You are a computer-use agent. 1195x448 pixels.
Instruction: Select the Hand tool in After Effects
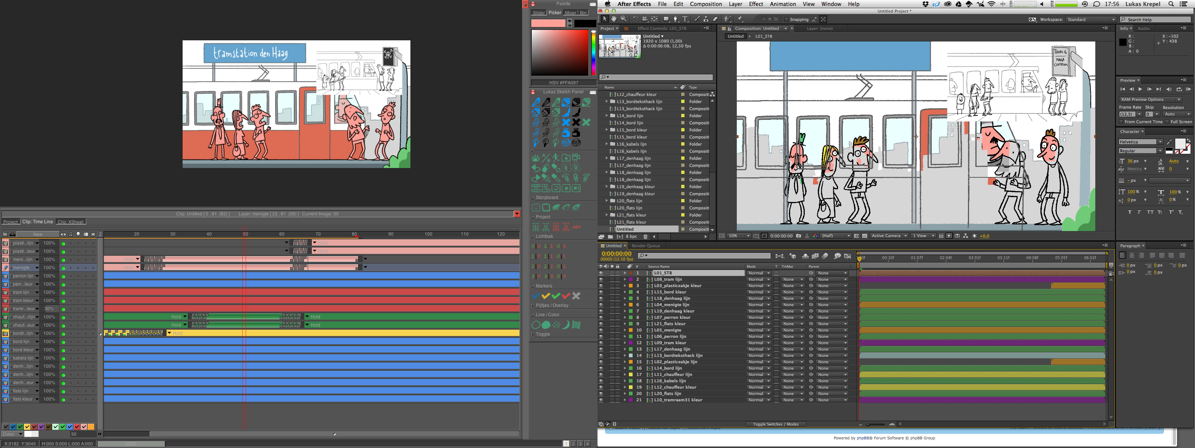coord(614,19)
